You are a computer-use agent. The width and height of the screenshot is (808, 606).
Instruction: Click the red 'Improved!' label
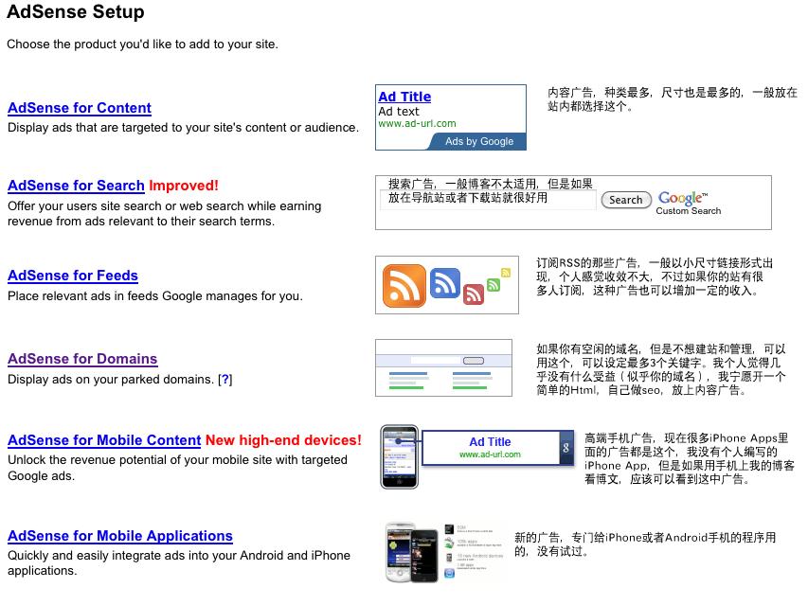pyautogui.click(x=184, y=186)
